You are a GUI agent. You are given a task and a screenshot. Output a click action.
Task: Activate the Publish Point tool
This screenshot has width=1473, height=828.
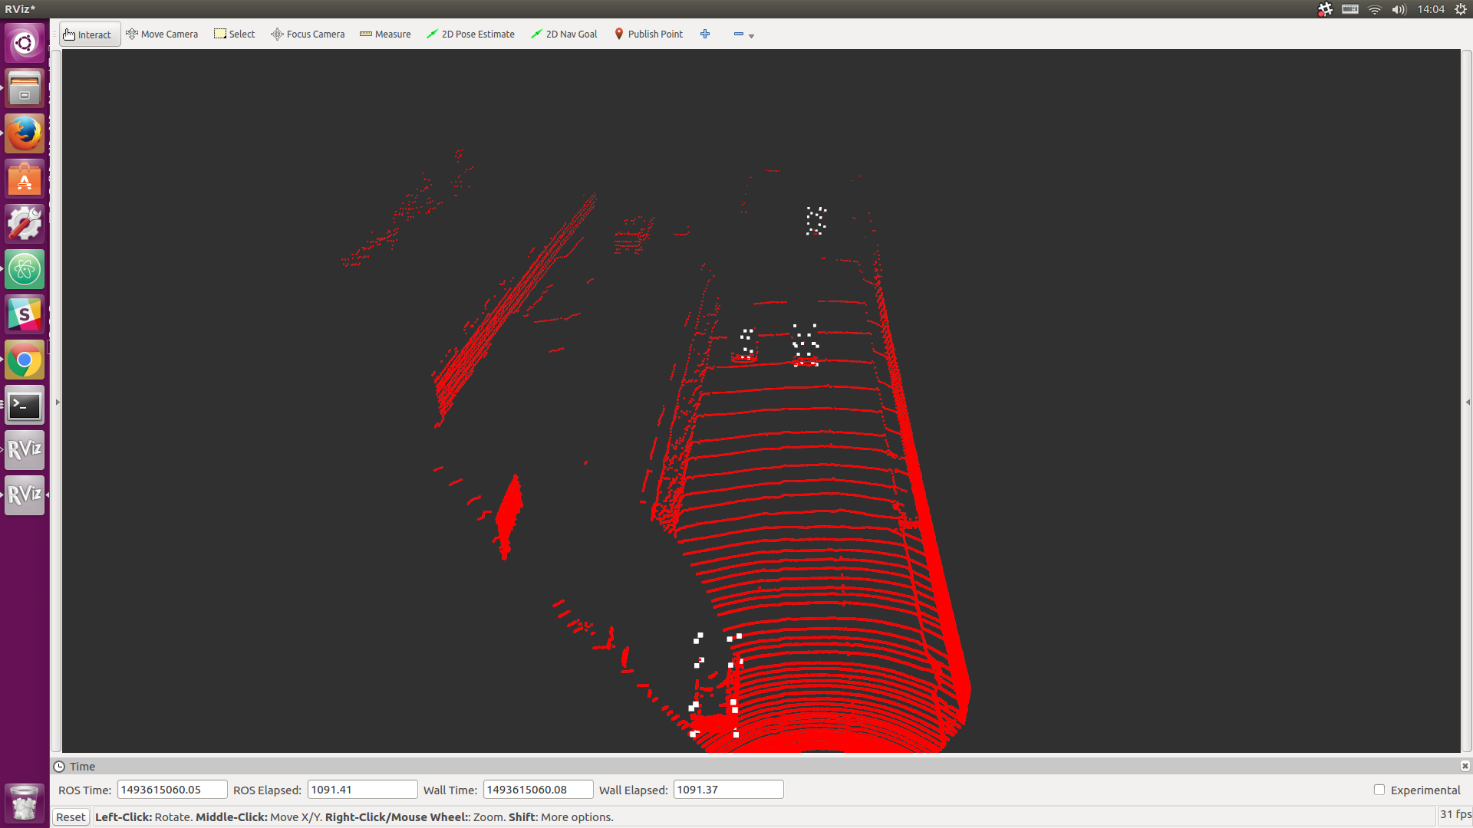coord(648,34)
